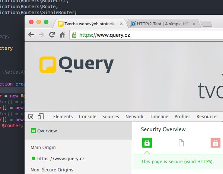
Task: Click the page document icon in Security Overview
Action: pyautogui.click(x=181, y=143)
